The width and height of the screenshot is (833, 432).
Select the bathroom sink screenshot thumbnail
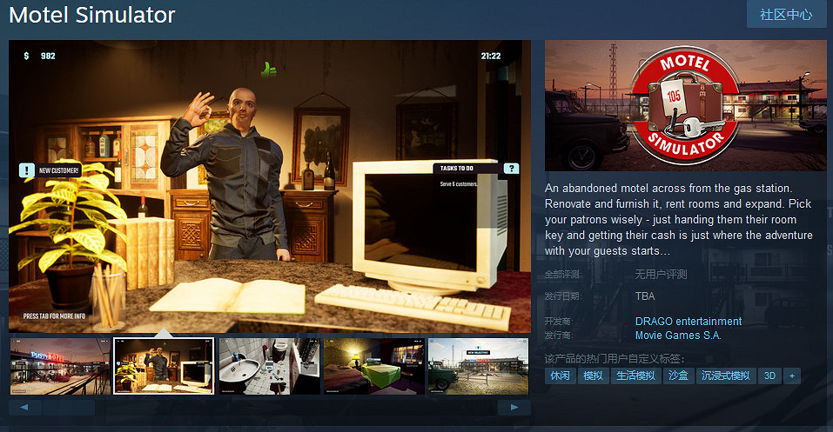268,366
